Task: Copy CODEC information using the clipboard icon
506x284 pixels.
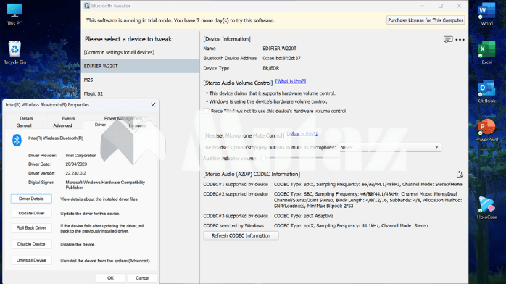Action: click(x=460, y=175)
